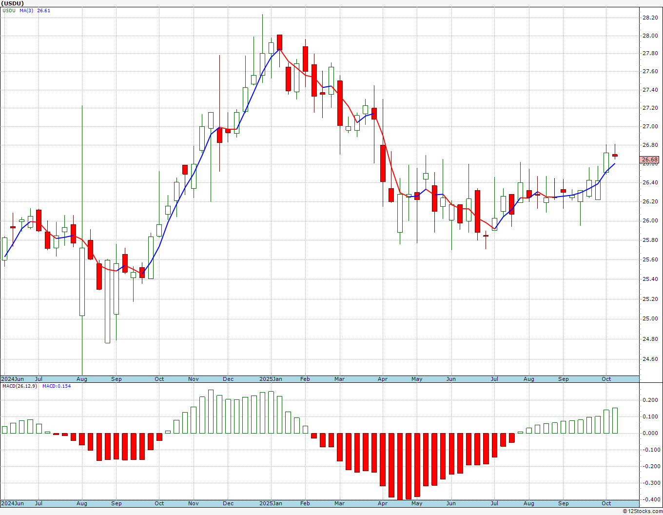Image resolution: width=663 pixels, height=515 pixels.
Task: Click the 28.00 price axis label
Action: coord(650,36)
